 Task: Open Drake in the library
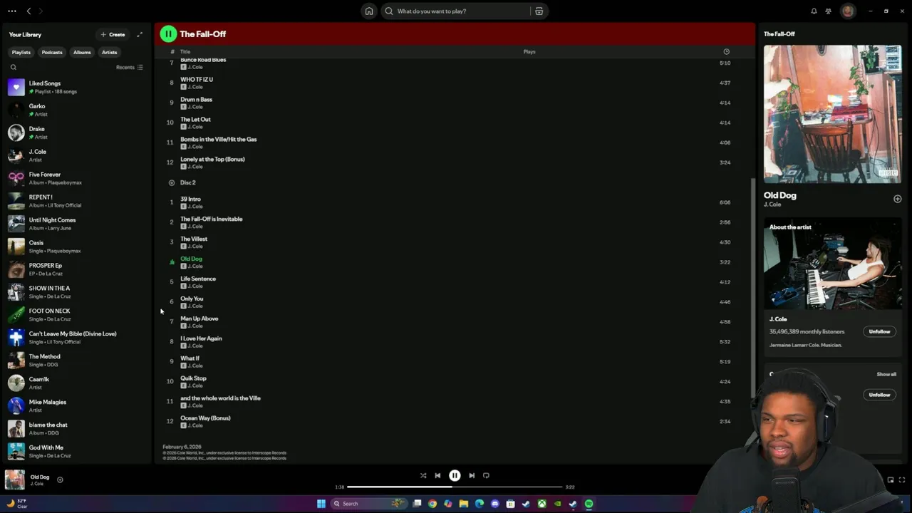tap(76, 133)
